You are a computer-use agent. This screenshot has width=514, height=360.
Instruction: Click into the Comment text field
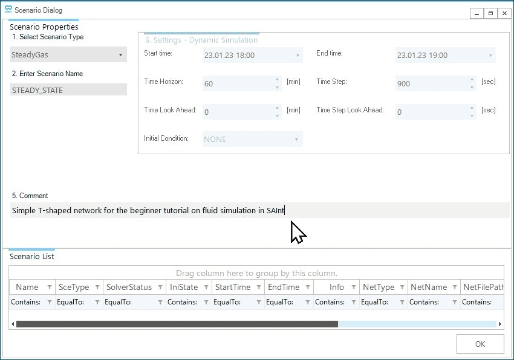(x=260, y=211)
